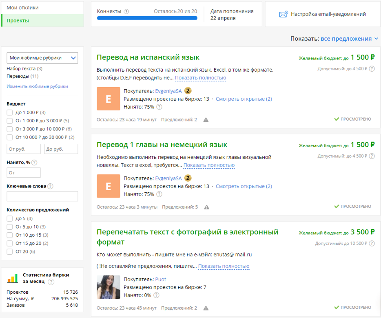The image size is (381, 319).
Task: Click warning triangle on German chapter project
Action: 206,207
